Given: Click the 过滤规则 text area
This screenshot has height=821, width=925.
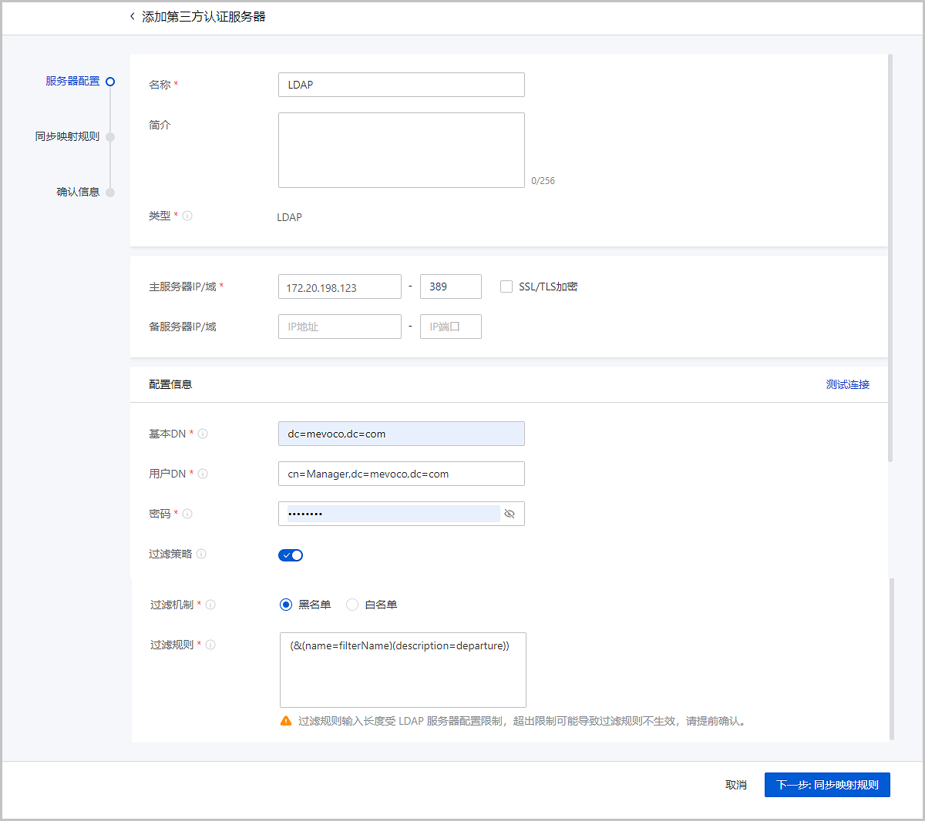Looking at the screenshot, I should [403, 670].
